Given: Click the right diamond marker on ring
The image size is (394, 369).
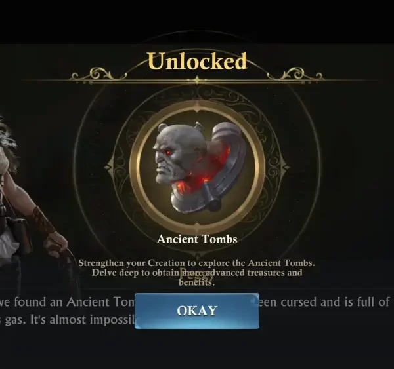Looking at the screenshot, I should [285, 166].
